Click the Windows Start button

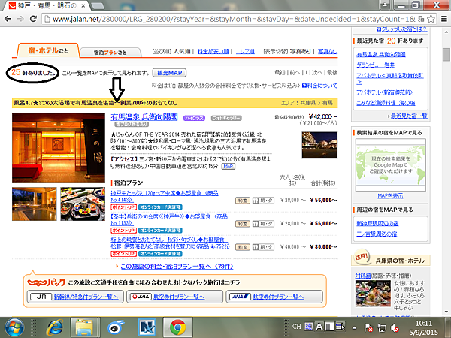[x=14, y=327]
